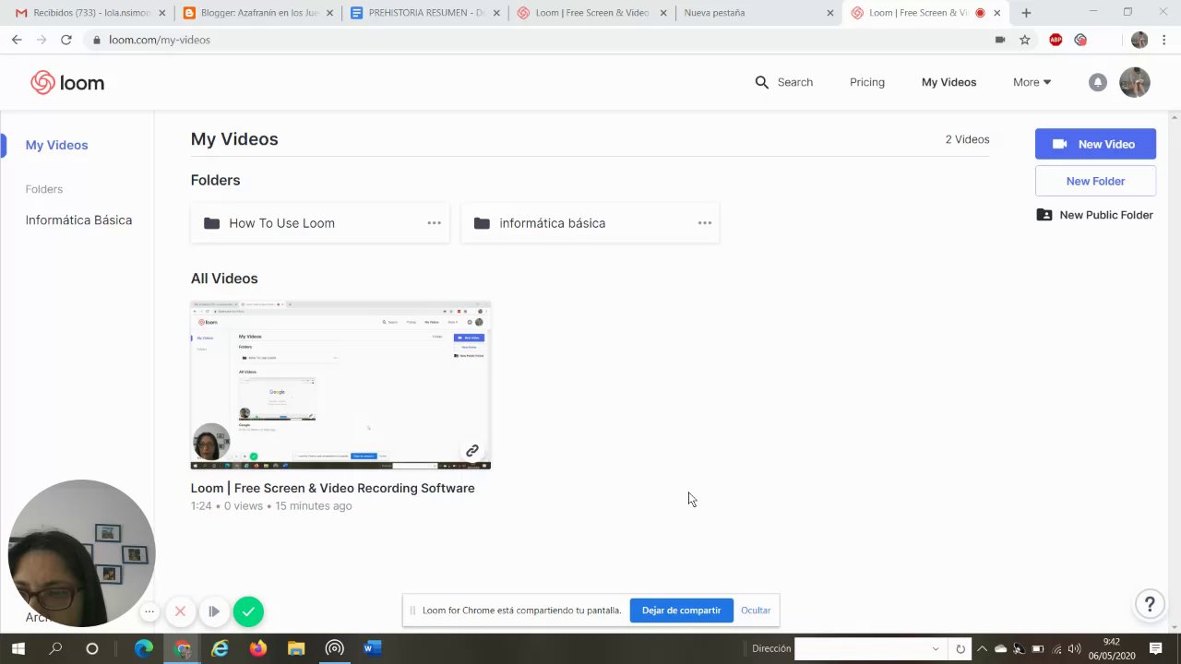Bookmark this page with the star
This screenshot has height=664, width=1181.
tap(1024, 40)
